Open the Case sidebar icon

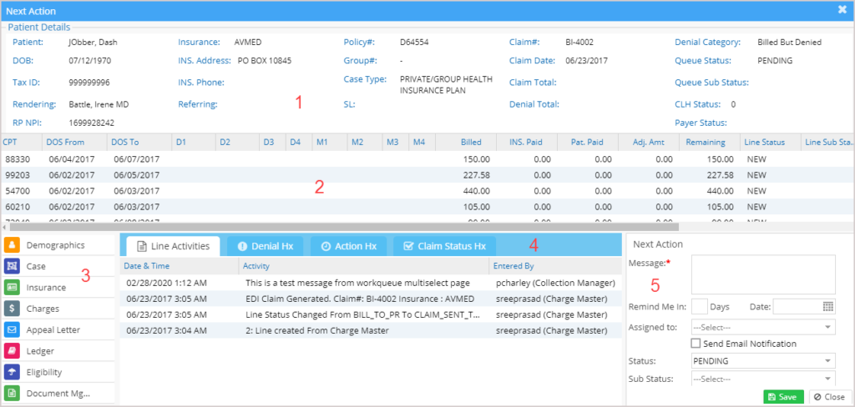(x=13, y=266)
